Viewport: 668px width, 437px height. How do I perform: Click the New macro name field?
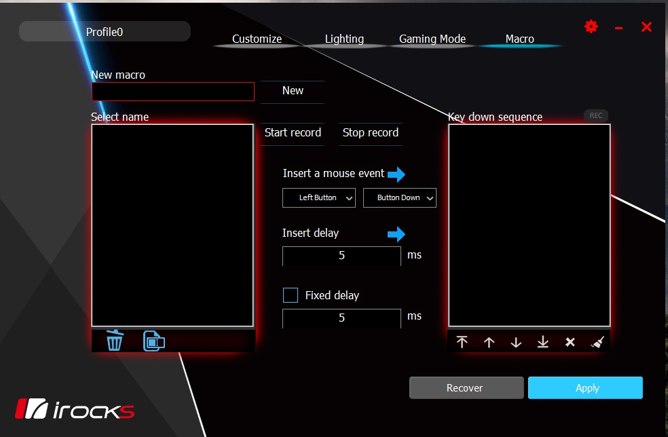pyautogui.click(x=173, y=92)
